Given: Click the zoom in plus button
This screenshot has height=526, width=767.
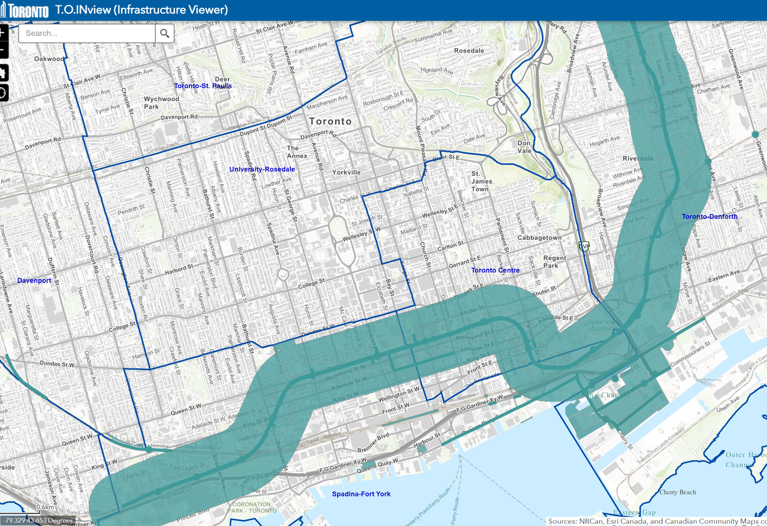Looking at the screenshot, I should (3, 33).
